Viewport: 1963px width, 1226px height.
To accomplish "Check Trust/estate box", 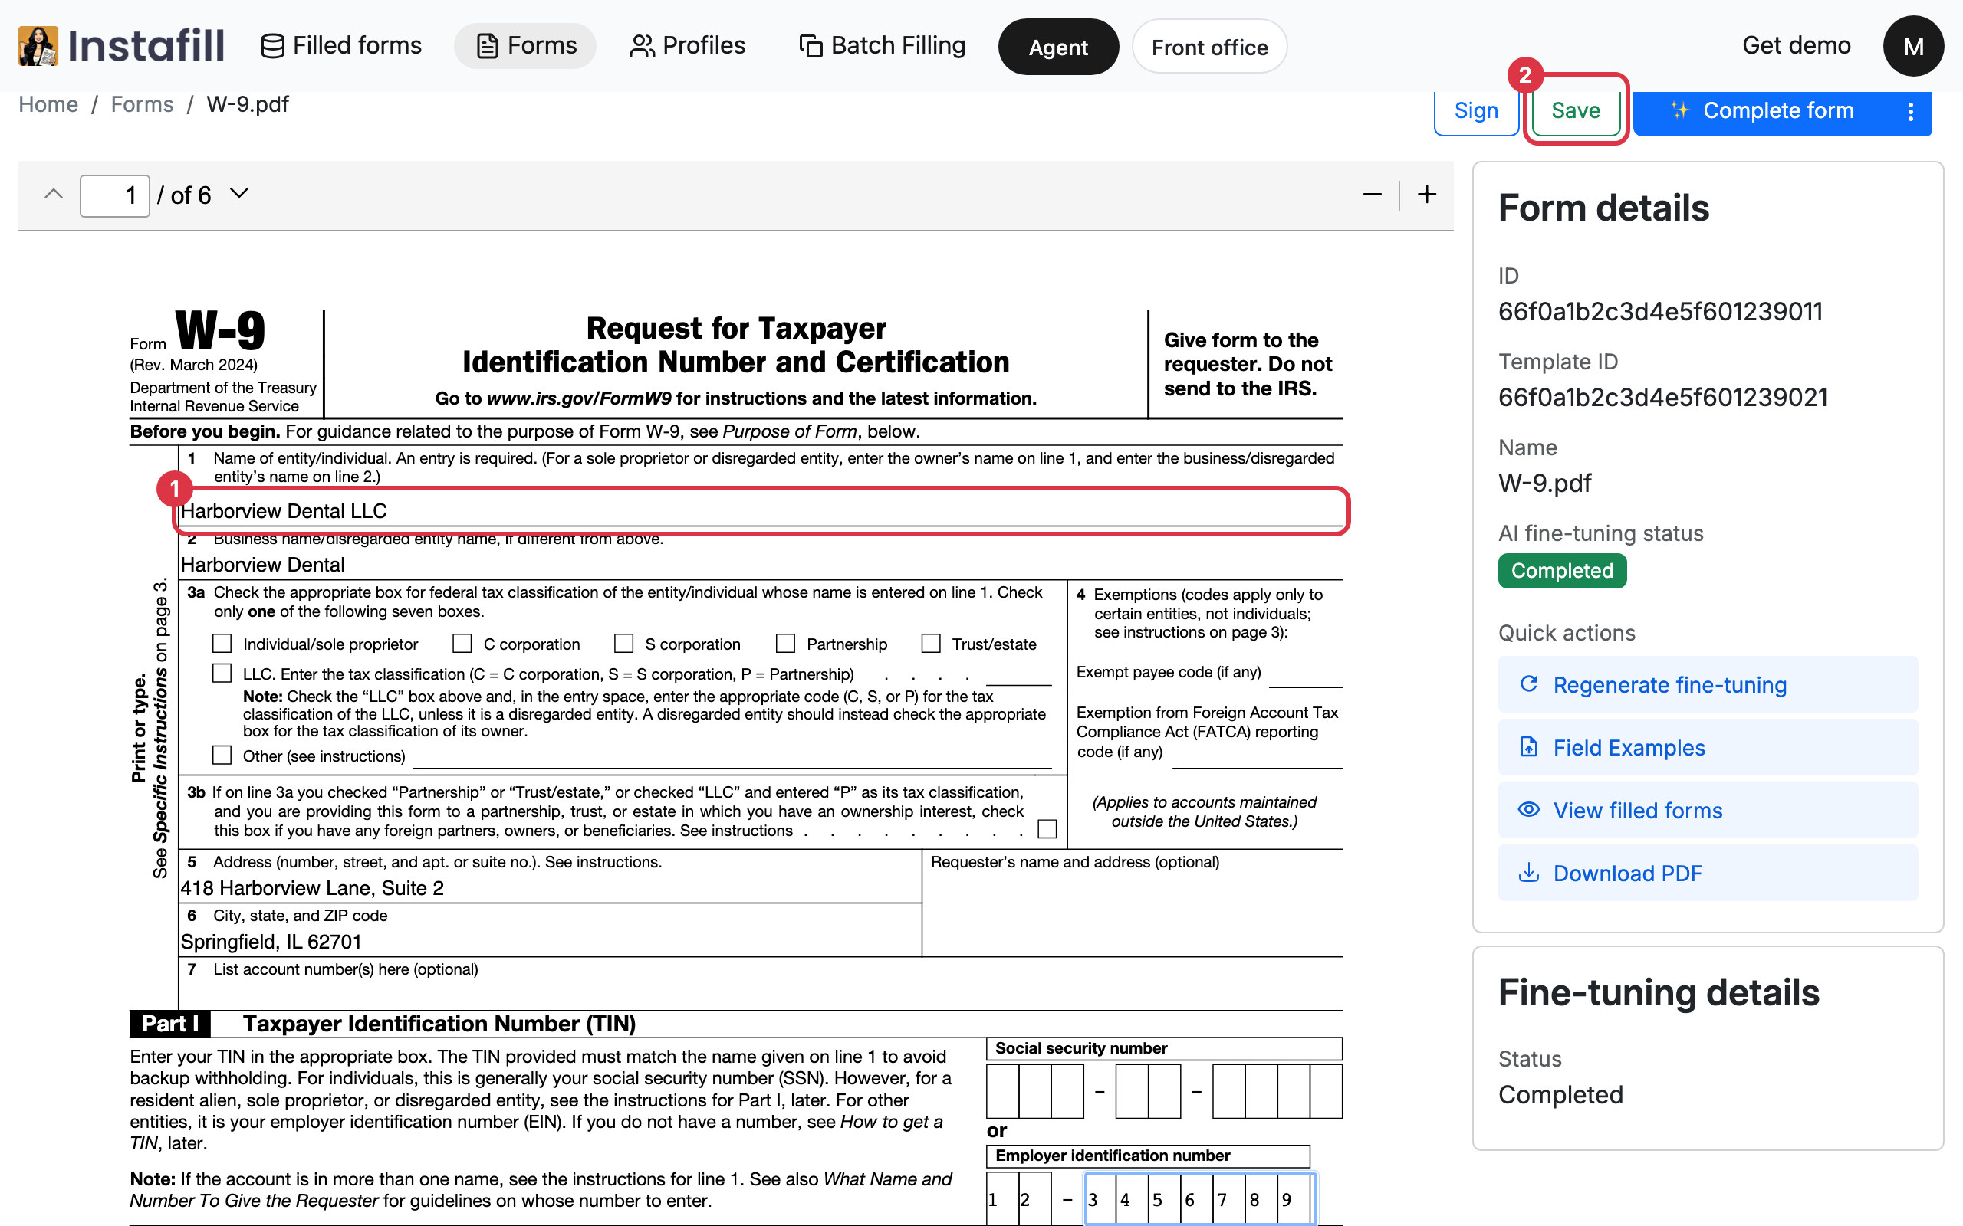I will pos(931,643).
